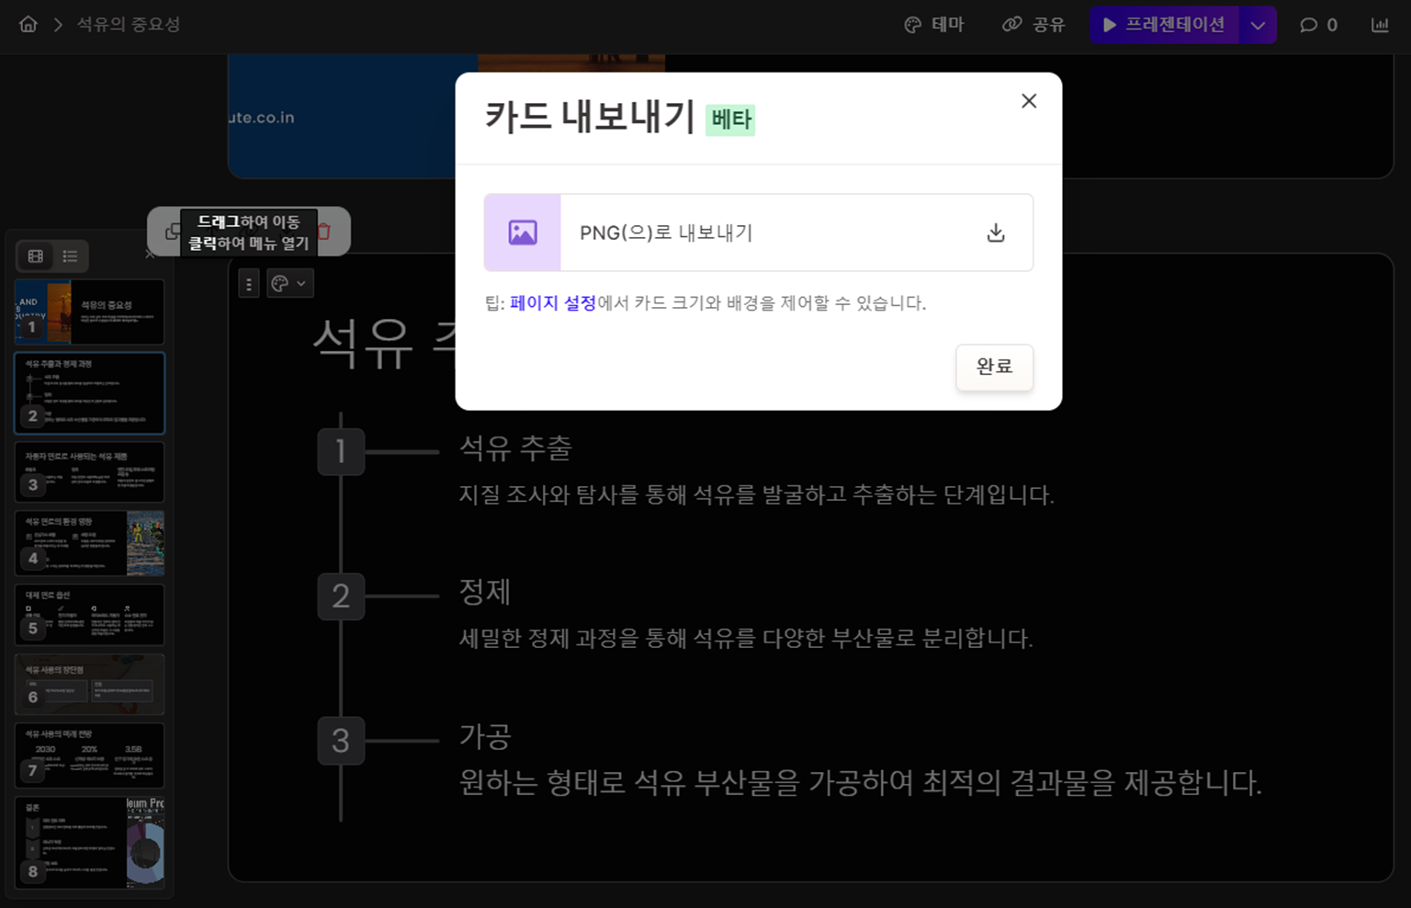Click the home icon in the breadcrumb
Image resolution: width=1411 pixels, height=908 pixels.
(x=28, y=25)
